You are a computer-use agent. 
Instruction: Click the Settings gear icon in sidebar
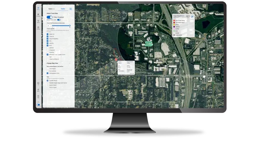38,27
